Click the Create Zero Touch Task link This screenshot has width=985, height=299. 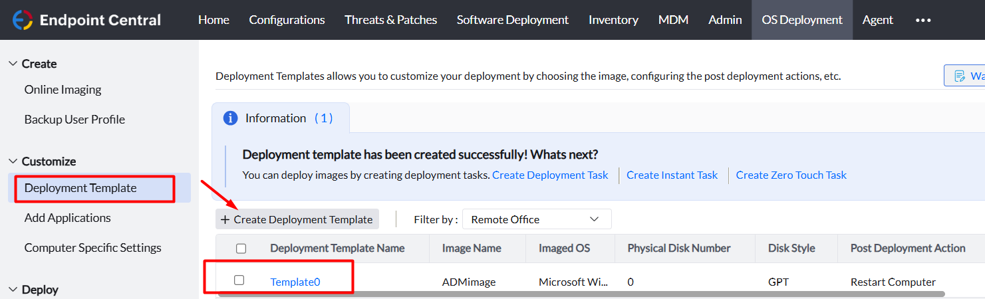(791, 175)
